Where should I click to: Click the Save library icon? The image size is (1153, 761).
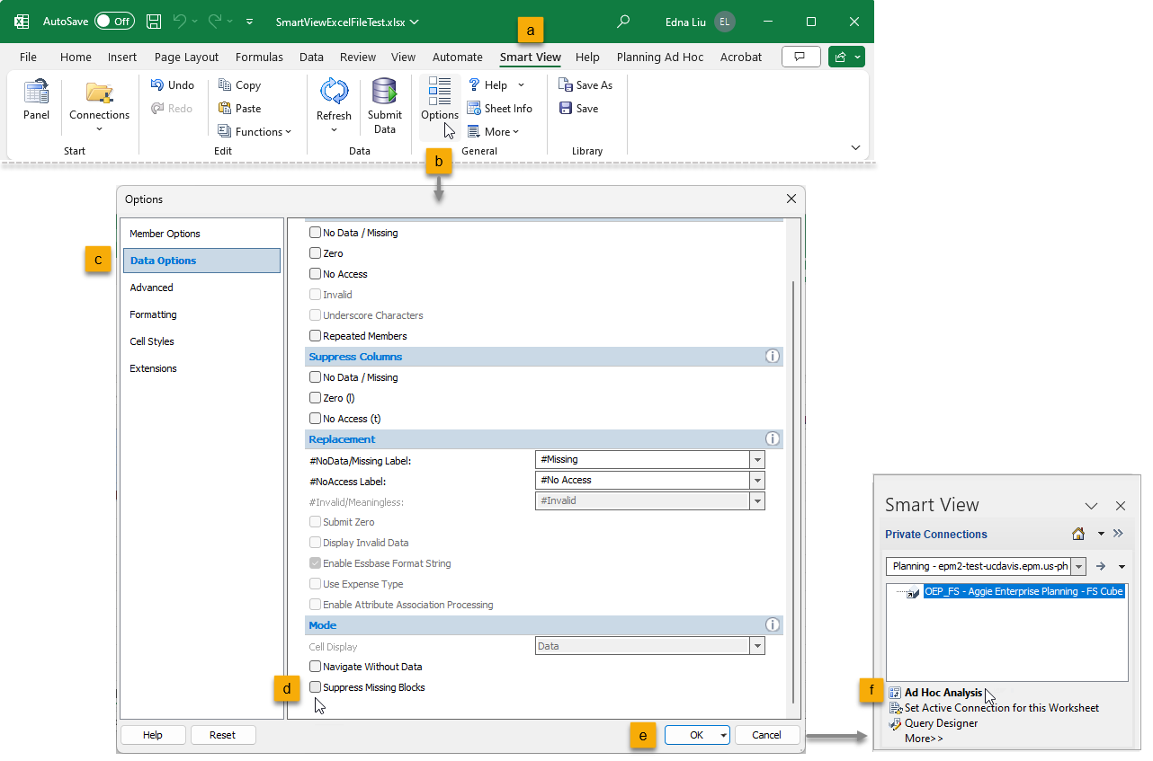(x=566, y=108)
